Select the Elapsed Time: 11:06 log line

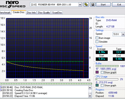click(25, 96)
